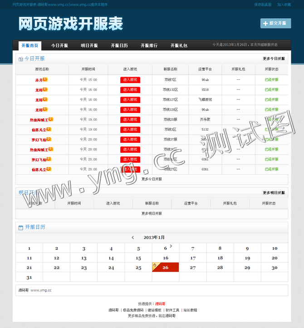The height and width of the screenshot is (328, 304).
Task: Click 进入游戏 for 双线132区
Action: click(130, 90)
